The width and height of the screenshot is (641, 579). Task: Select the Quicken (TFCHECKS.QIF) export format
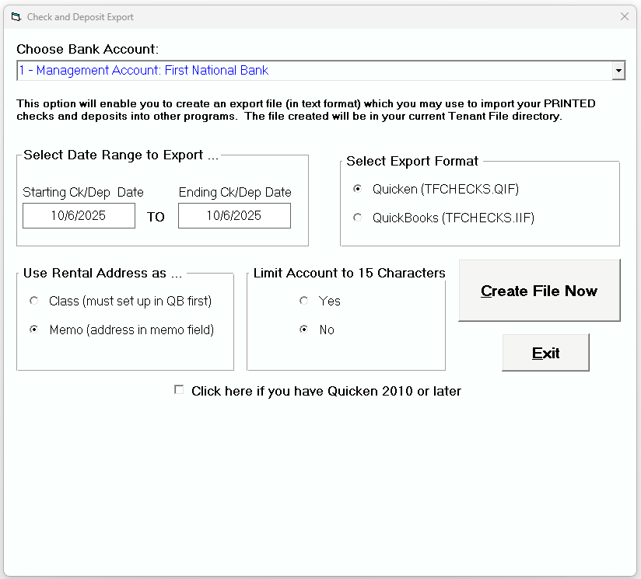[357, 189]
